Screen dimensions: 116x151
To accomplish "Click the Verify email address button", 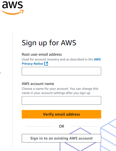I will (x=61, y=114).
